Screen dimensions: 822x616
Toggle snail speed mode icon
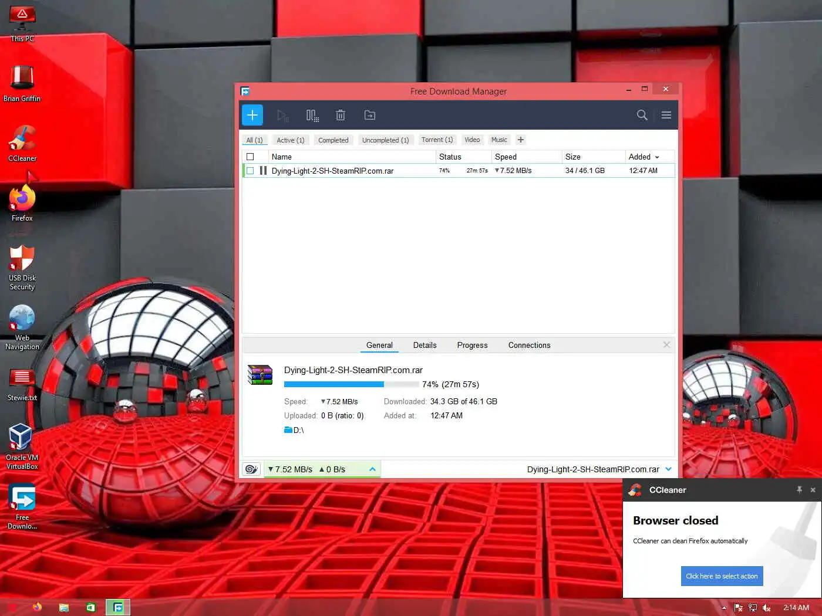(252, 469)
